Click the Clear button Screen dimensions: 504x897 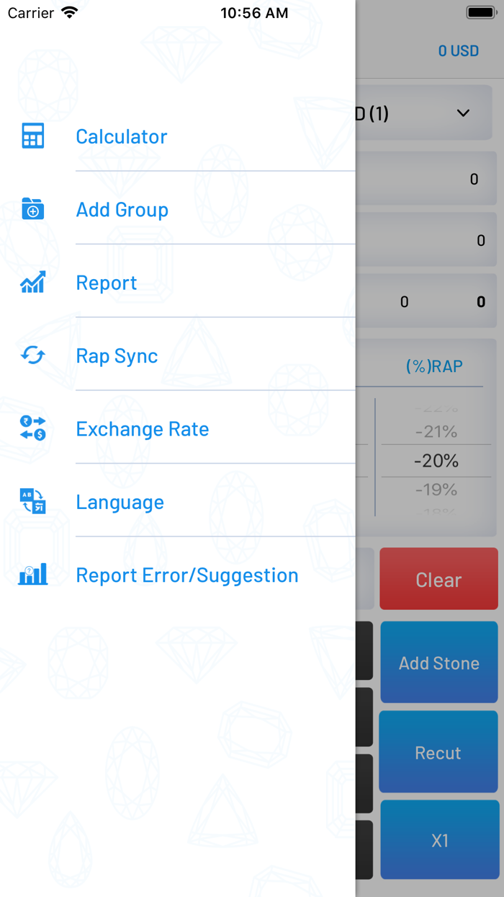click(x=438, y=579)
